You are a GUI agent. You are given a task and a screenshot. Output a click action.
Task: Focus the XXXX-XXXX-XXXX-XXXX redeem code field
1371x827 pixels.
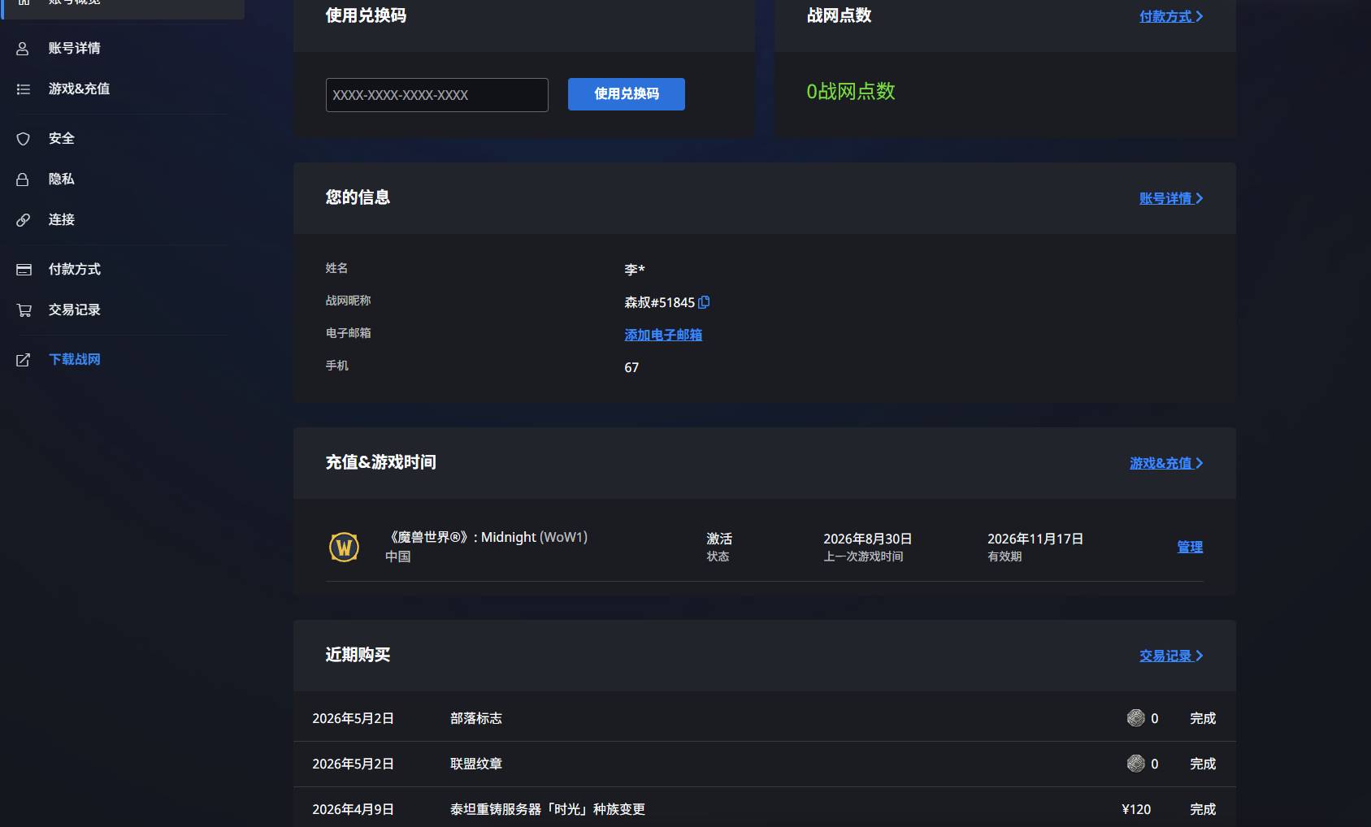[437, 95]
